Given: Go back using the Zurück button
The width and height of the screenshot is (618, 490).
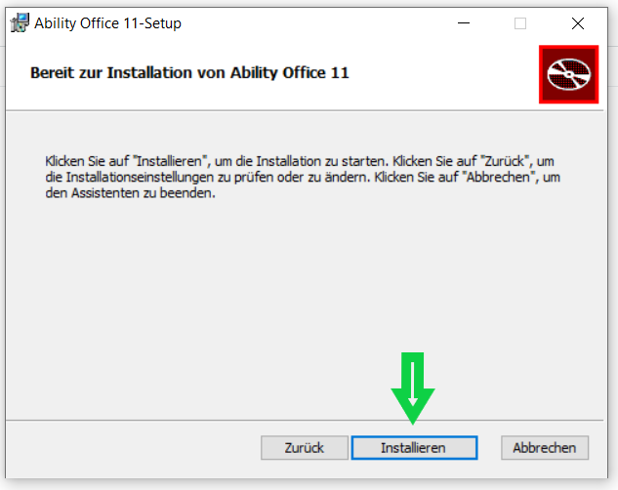Looking at the screenshot, I should point(305,448).
